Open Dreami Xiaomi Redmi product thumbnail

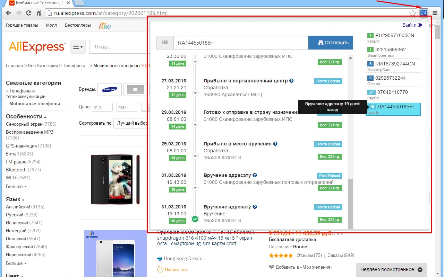point(116,253)
